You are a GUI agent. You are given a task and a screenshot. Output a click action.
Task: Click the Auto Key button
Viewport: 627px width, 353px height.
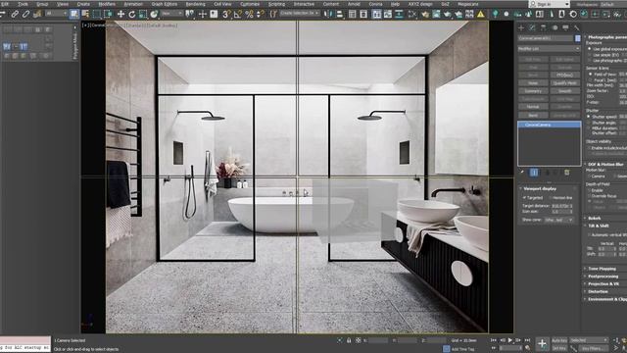[559, 340]
